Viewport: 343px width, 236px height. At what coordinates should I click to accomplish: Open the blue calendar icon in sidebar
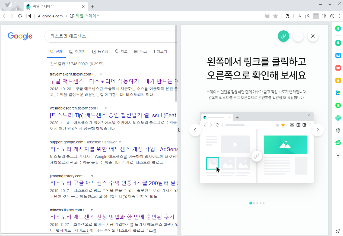point(338,55)
